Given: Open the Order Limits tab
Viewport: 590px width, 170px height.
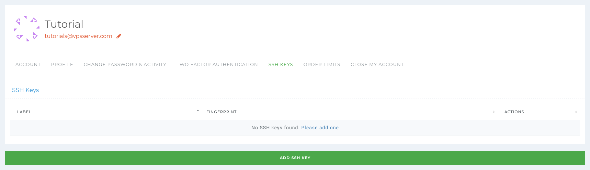Looking at the screenshot, I should (322, 64).
